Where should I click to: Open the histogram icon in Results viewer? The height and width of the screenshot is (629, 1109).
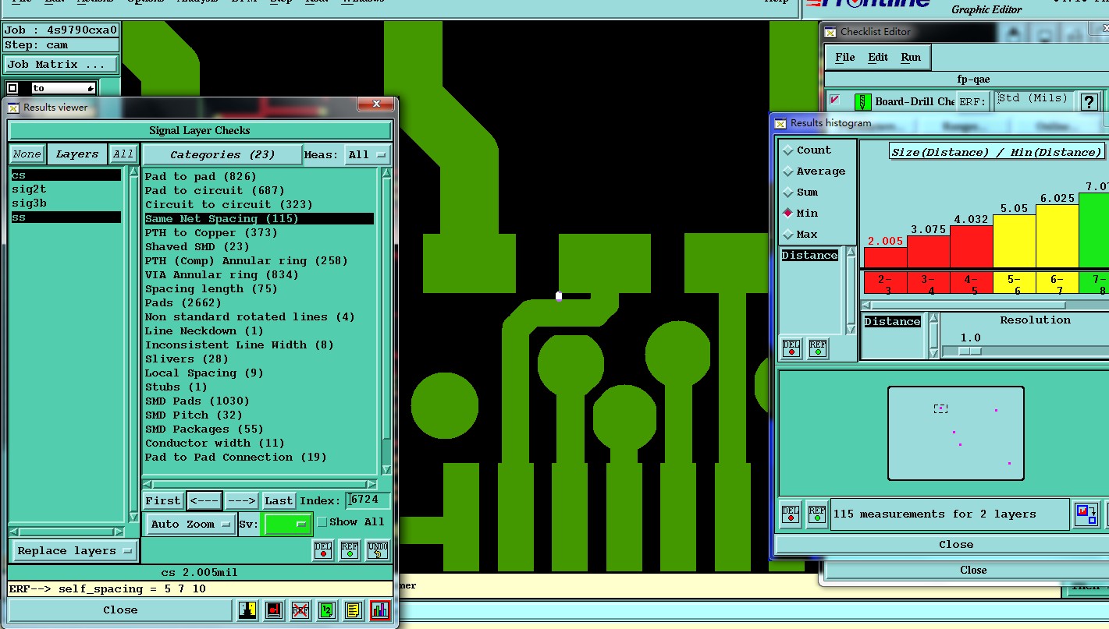pyautogui.click(x=380, y=610)
